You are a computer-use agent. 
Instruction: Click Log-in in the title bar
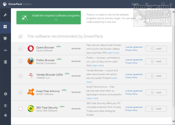[x=135, y=4]
